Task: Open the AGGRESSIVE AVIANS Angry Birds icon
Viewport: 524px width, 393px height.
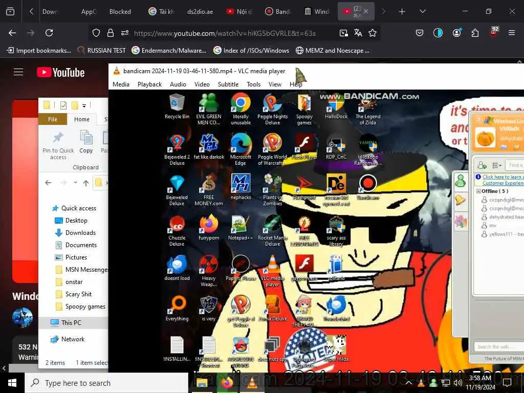Action: tap(241, 352)
